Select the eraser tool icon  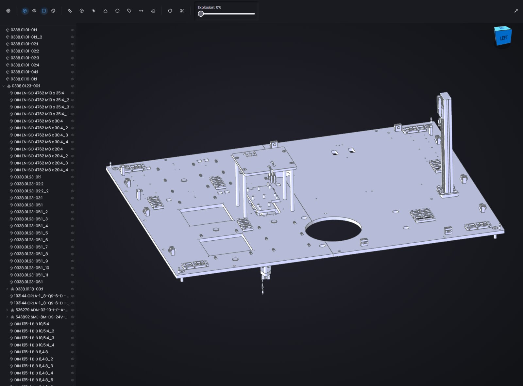[x=153, y=11]
